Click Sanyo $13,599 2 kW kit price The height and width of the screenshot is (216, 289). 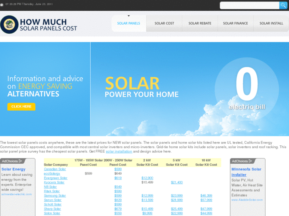pos(147,200)
